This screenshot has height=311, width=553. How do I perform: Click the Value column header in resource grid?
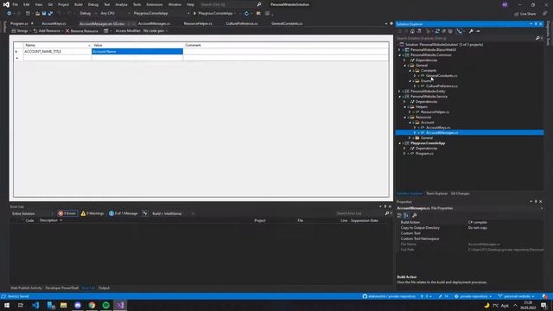pos(137,45)
